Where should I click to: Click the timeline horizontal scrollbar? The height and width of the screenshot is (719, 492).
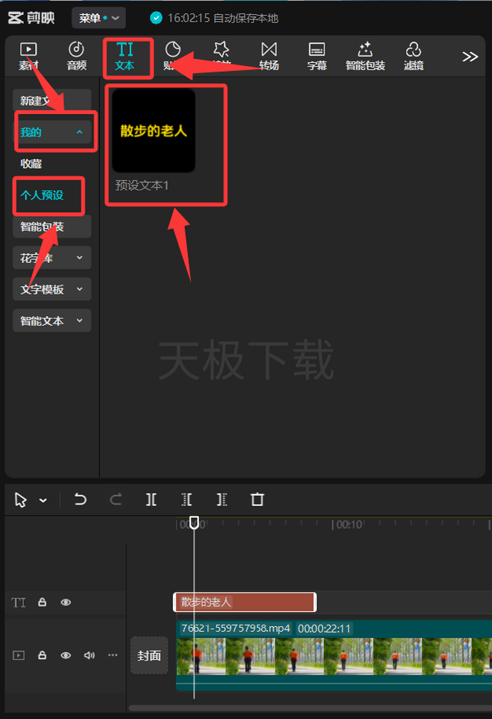[x=310, y=708]
